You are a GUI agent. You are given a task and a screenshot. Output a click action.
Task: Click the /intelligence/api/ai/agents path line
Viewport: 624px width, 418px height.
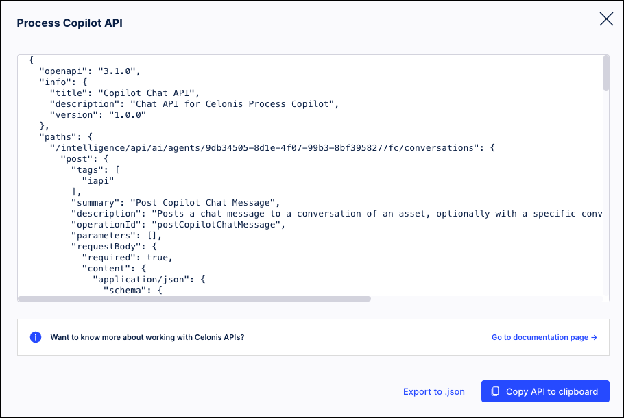(272, 148)
